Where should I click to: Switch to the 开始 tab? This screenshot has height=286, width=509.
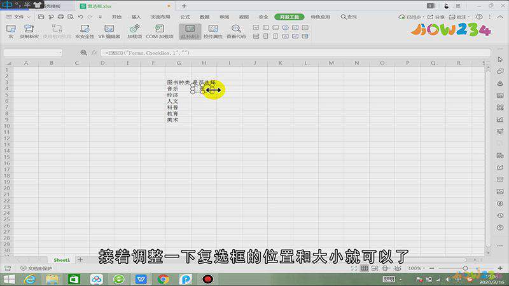pyautogui.click(x=116, y=17)
